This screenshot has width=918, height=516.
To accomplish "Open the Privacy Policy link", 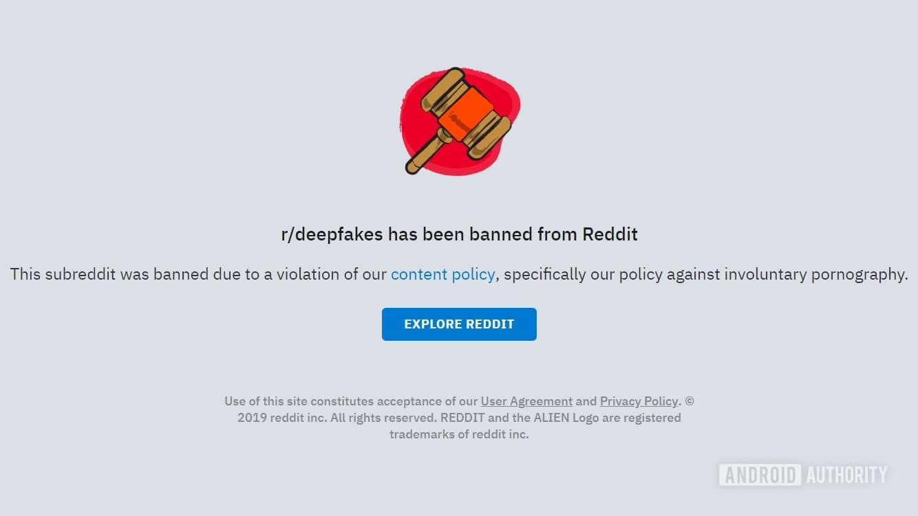I will (639, 401).
